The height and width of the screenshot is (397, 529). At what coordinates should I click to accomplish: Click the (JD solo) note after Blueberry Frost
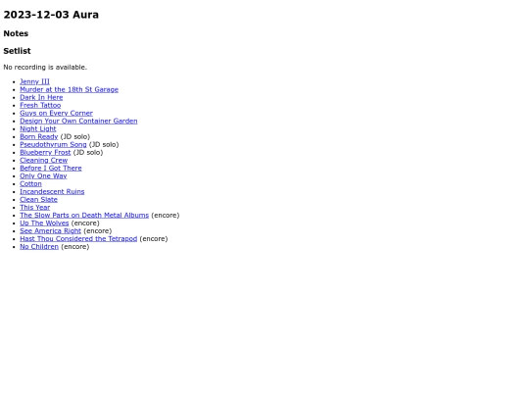(x=88, y=152)
